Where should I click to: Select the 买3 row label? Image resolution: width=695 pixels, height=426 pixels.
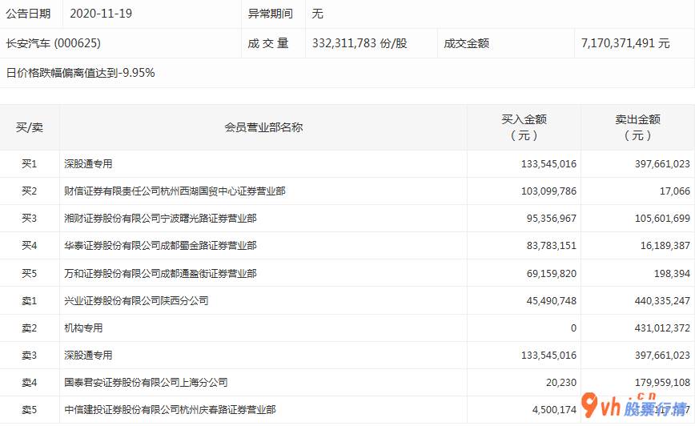point(30,219)
